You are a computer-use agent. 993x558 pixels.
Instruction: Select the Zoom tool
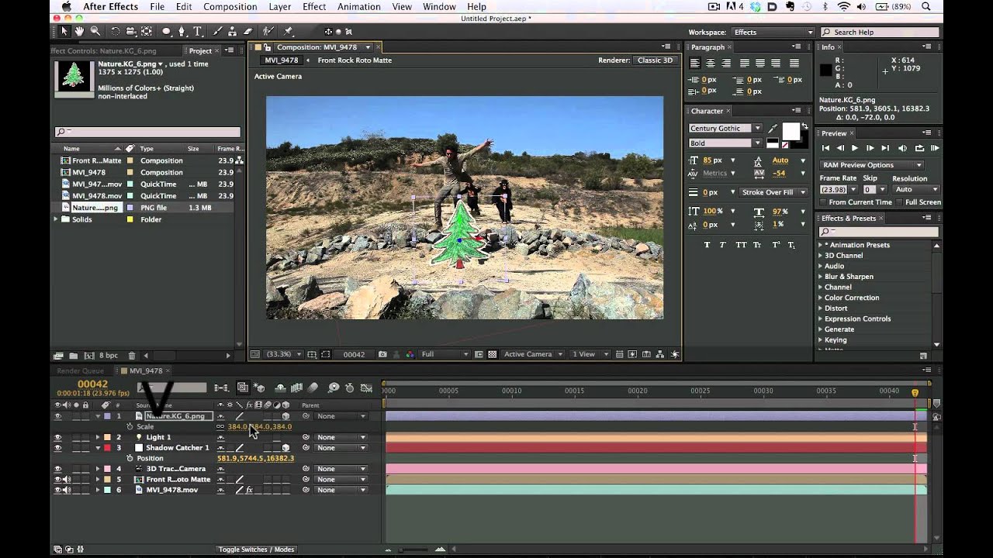coord(95,31)
